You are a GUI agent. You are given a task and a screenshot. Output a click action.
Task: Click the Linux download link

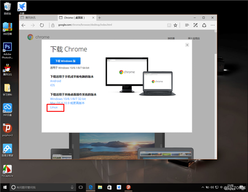coord(54,108)
